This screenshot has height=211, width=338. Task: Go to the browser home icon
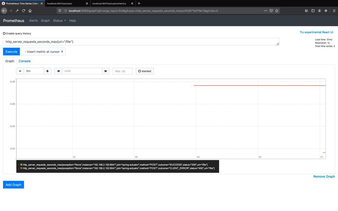(30, 11)
